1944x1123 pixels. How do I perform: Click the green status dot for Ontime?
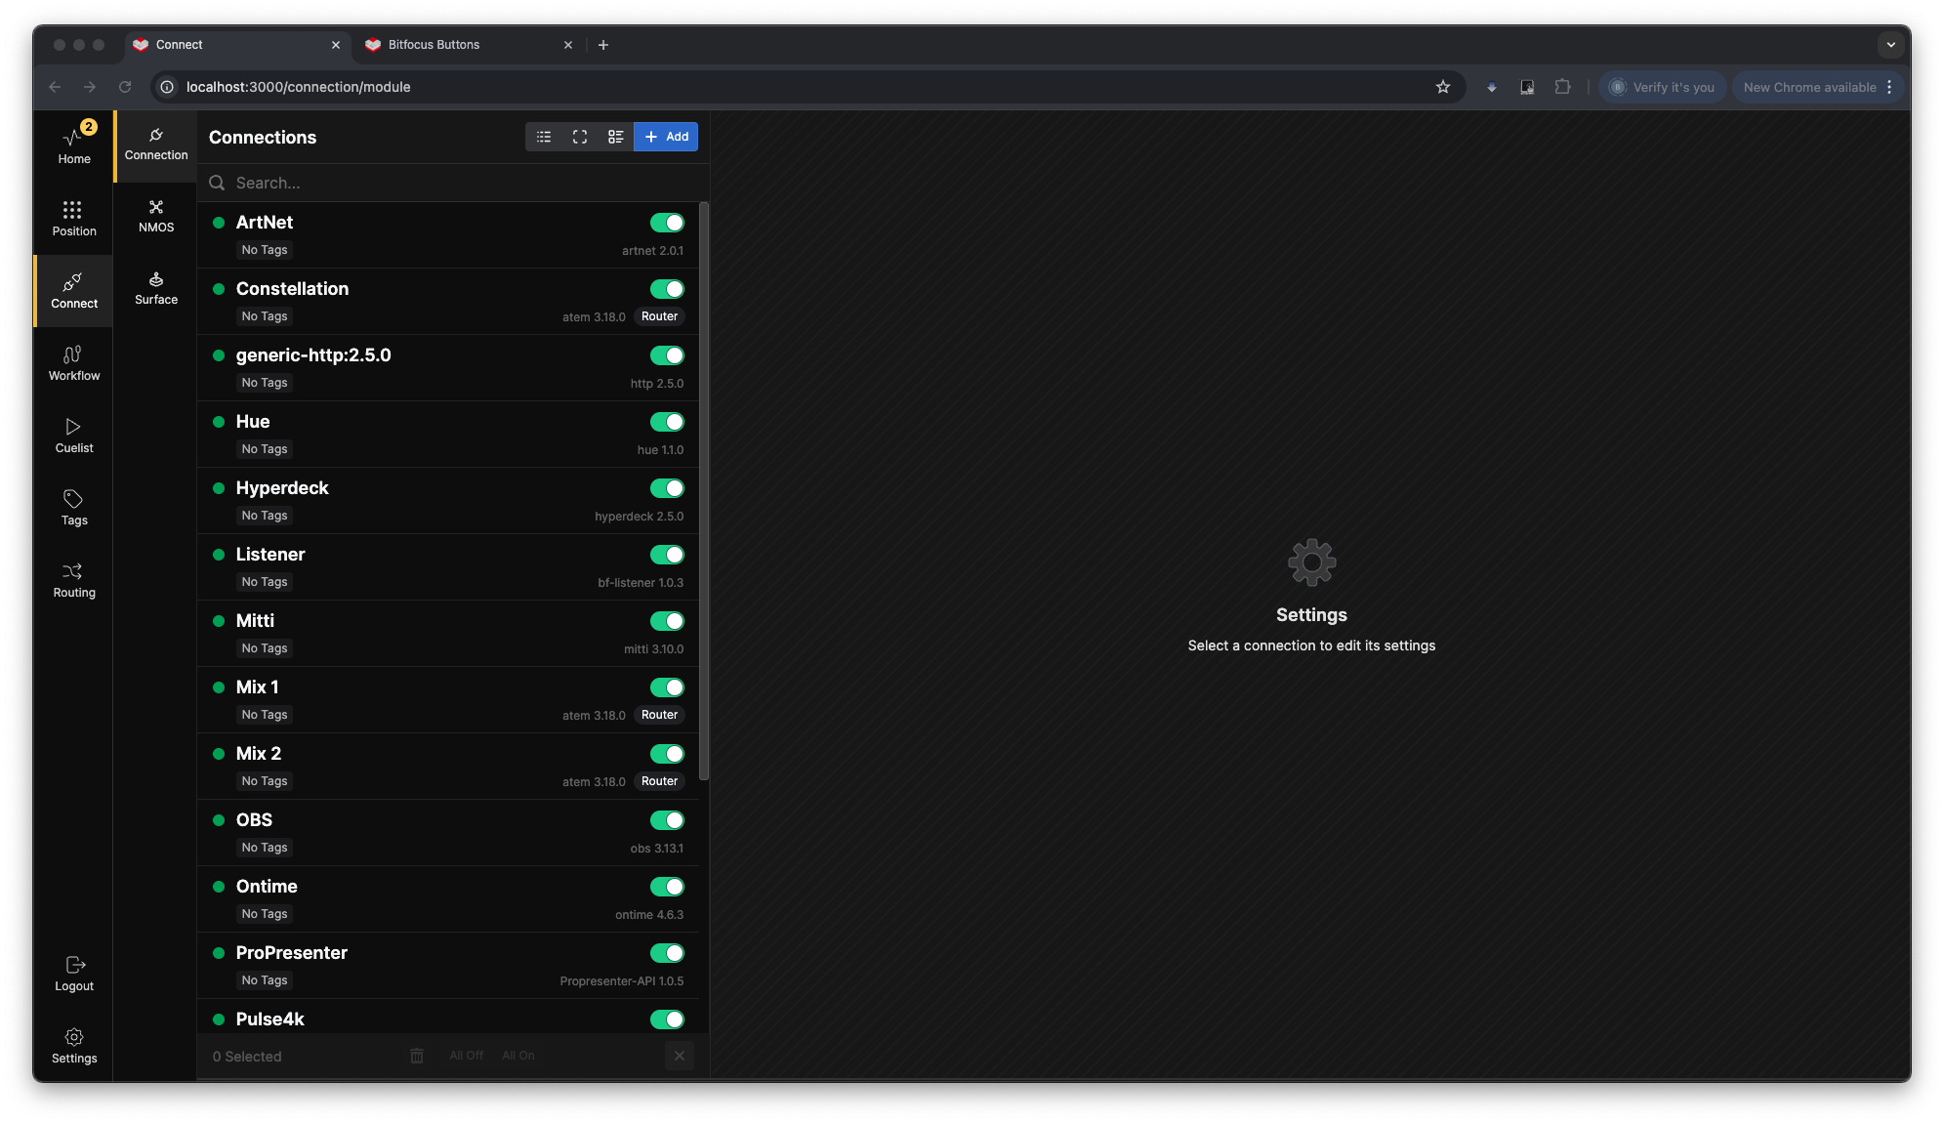[219, 887]
